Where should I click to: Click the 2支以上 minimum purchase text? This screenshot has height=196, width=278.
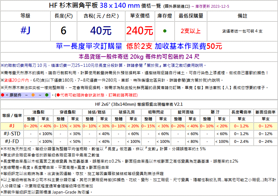(x=191, y=31)
